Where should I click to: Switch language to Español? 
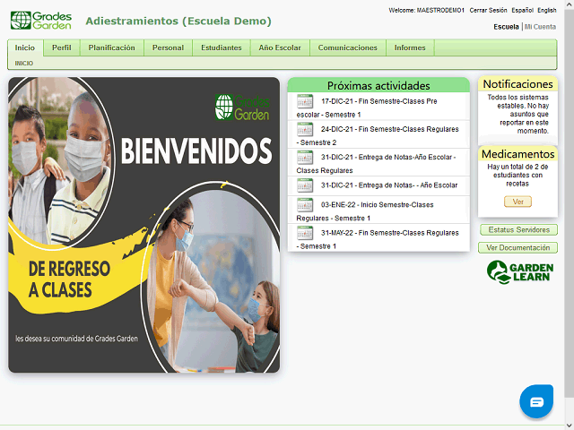point(522,10)
